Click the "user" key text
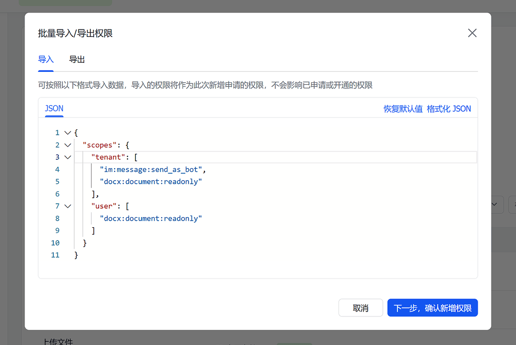The width and height of the screenshot is (516, 345). coord(104,206)
